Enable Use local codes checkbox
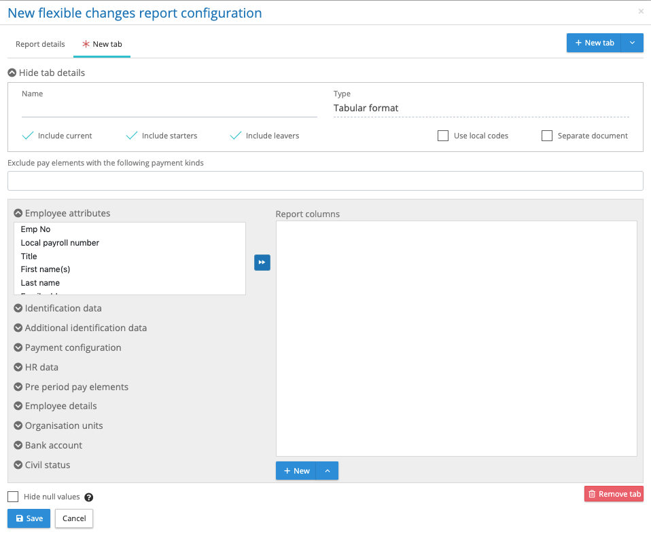 pyautogui.click(x=443, y=136)
